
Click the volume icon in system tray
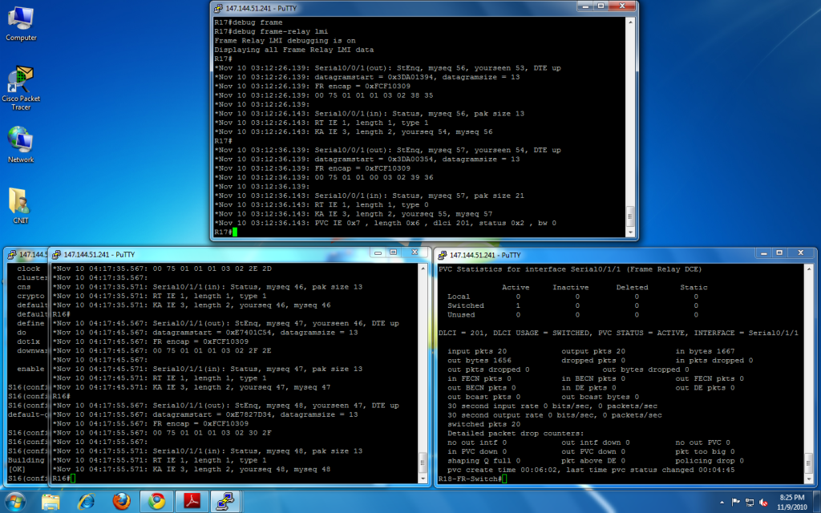click(764, 502)
